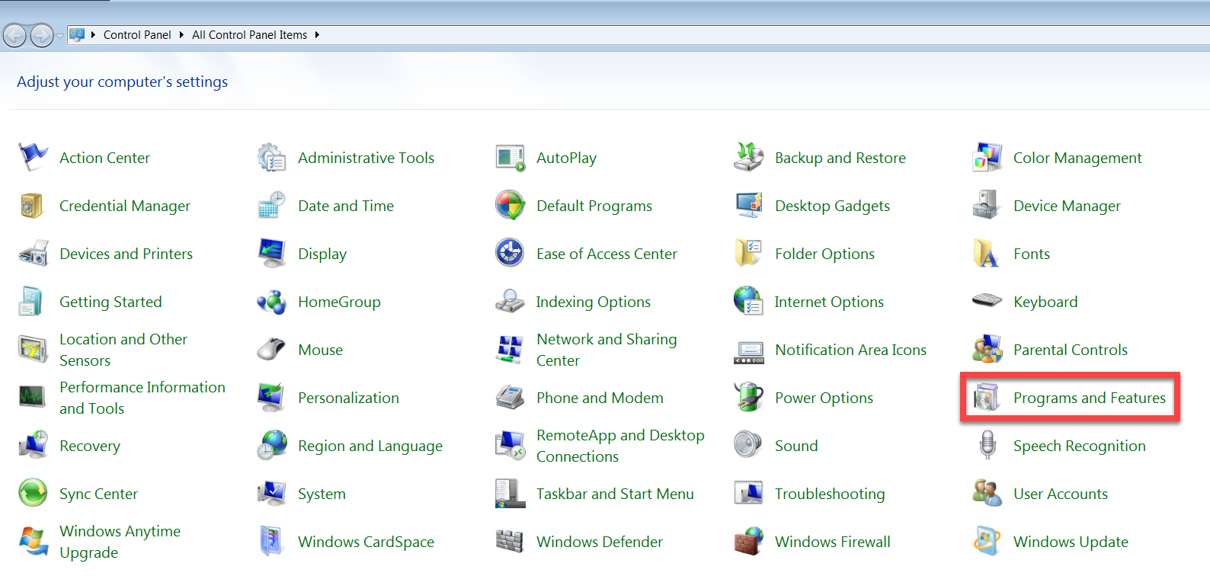Open the Power Options link

point(824,398)
